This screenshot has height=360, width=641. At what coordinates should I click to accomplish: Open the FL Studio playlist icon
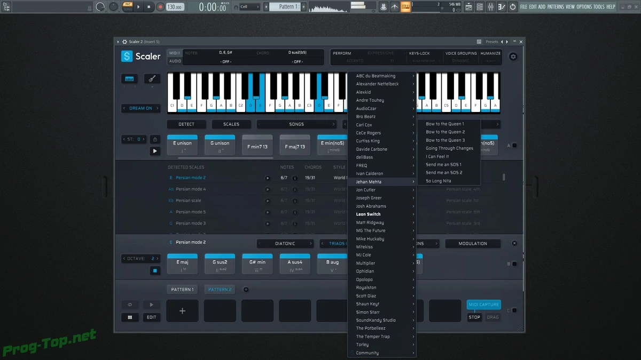pyautogui.click(x=468, y=7)
